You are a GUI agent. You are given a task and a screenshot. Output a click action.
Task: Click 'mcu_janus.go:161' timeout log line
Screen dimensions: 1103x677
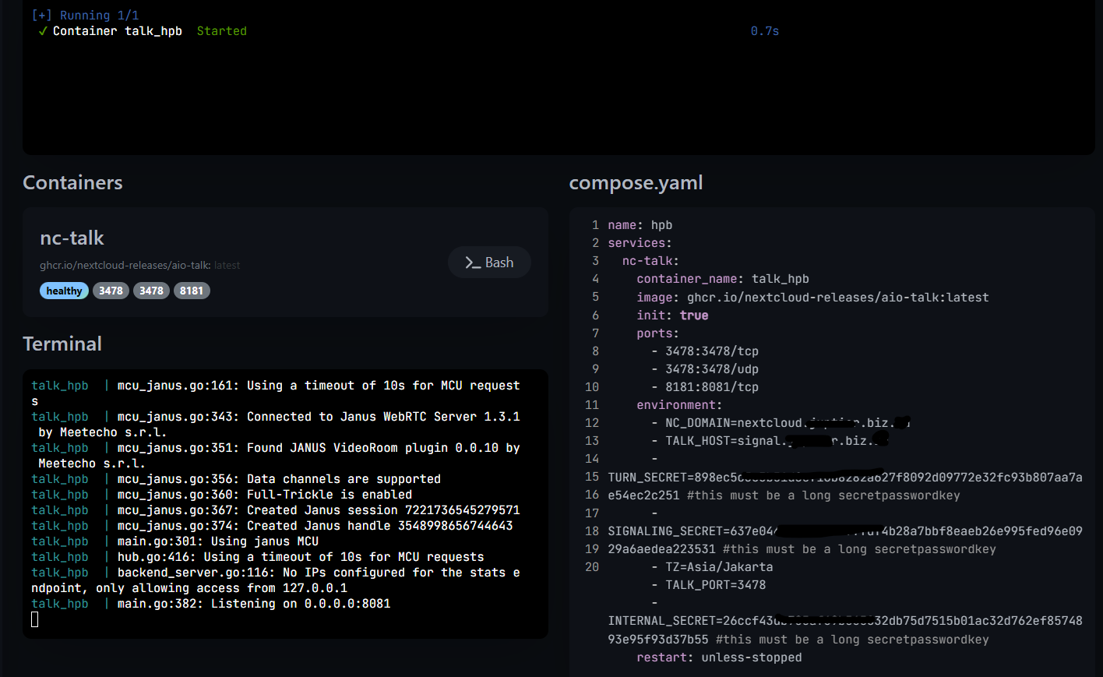(276, 393)
